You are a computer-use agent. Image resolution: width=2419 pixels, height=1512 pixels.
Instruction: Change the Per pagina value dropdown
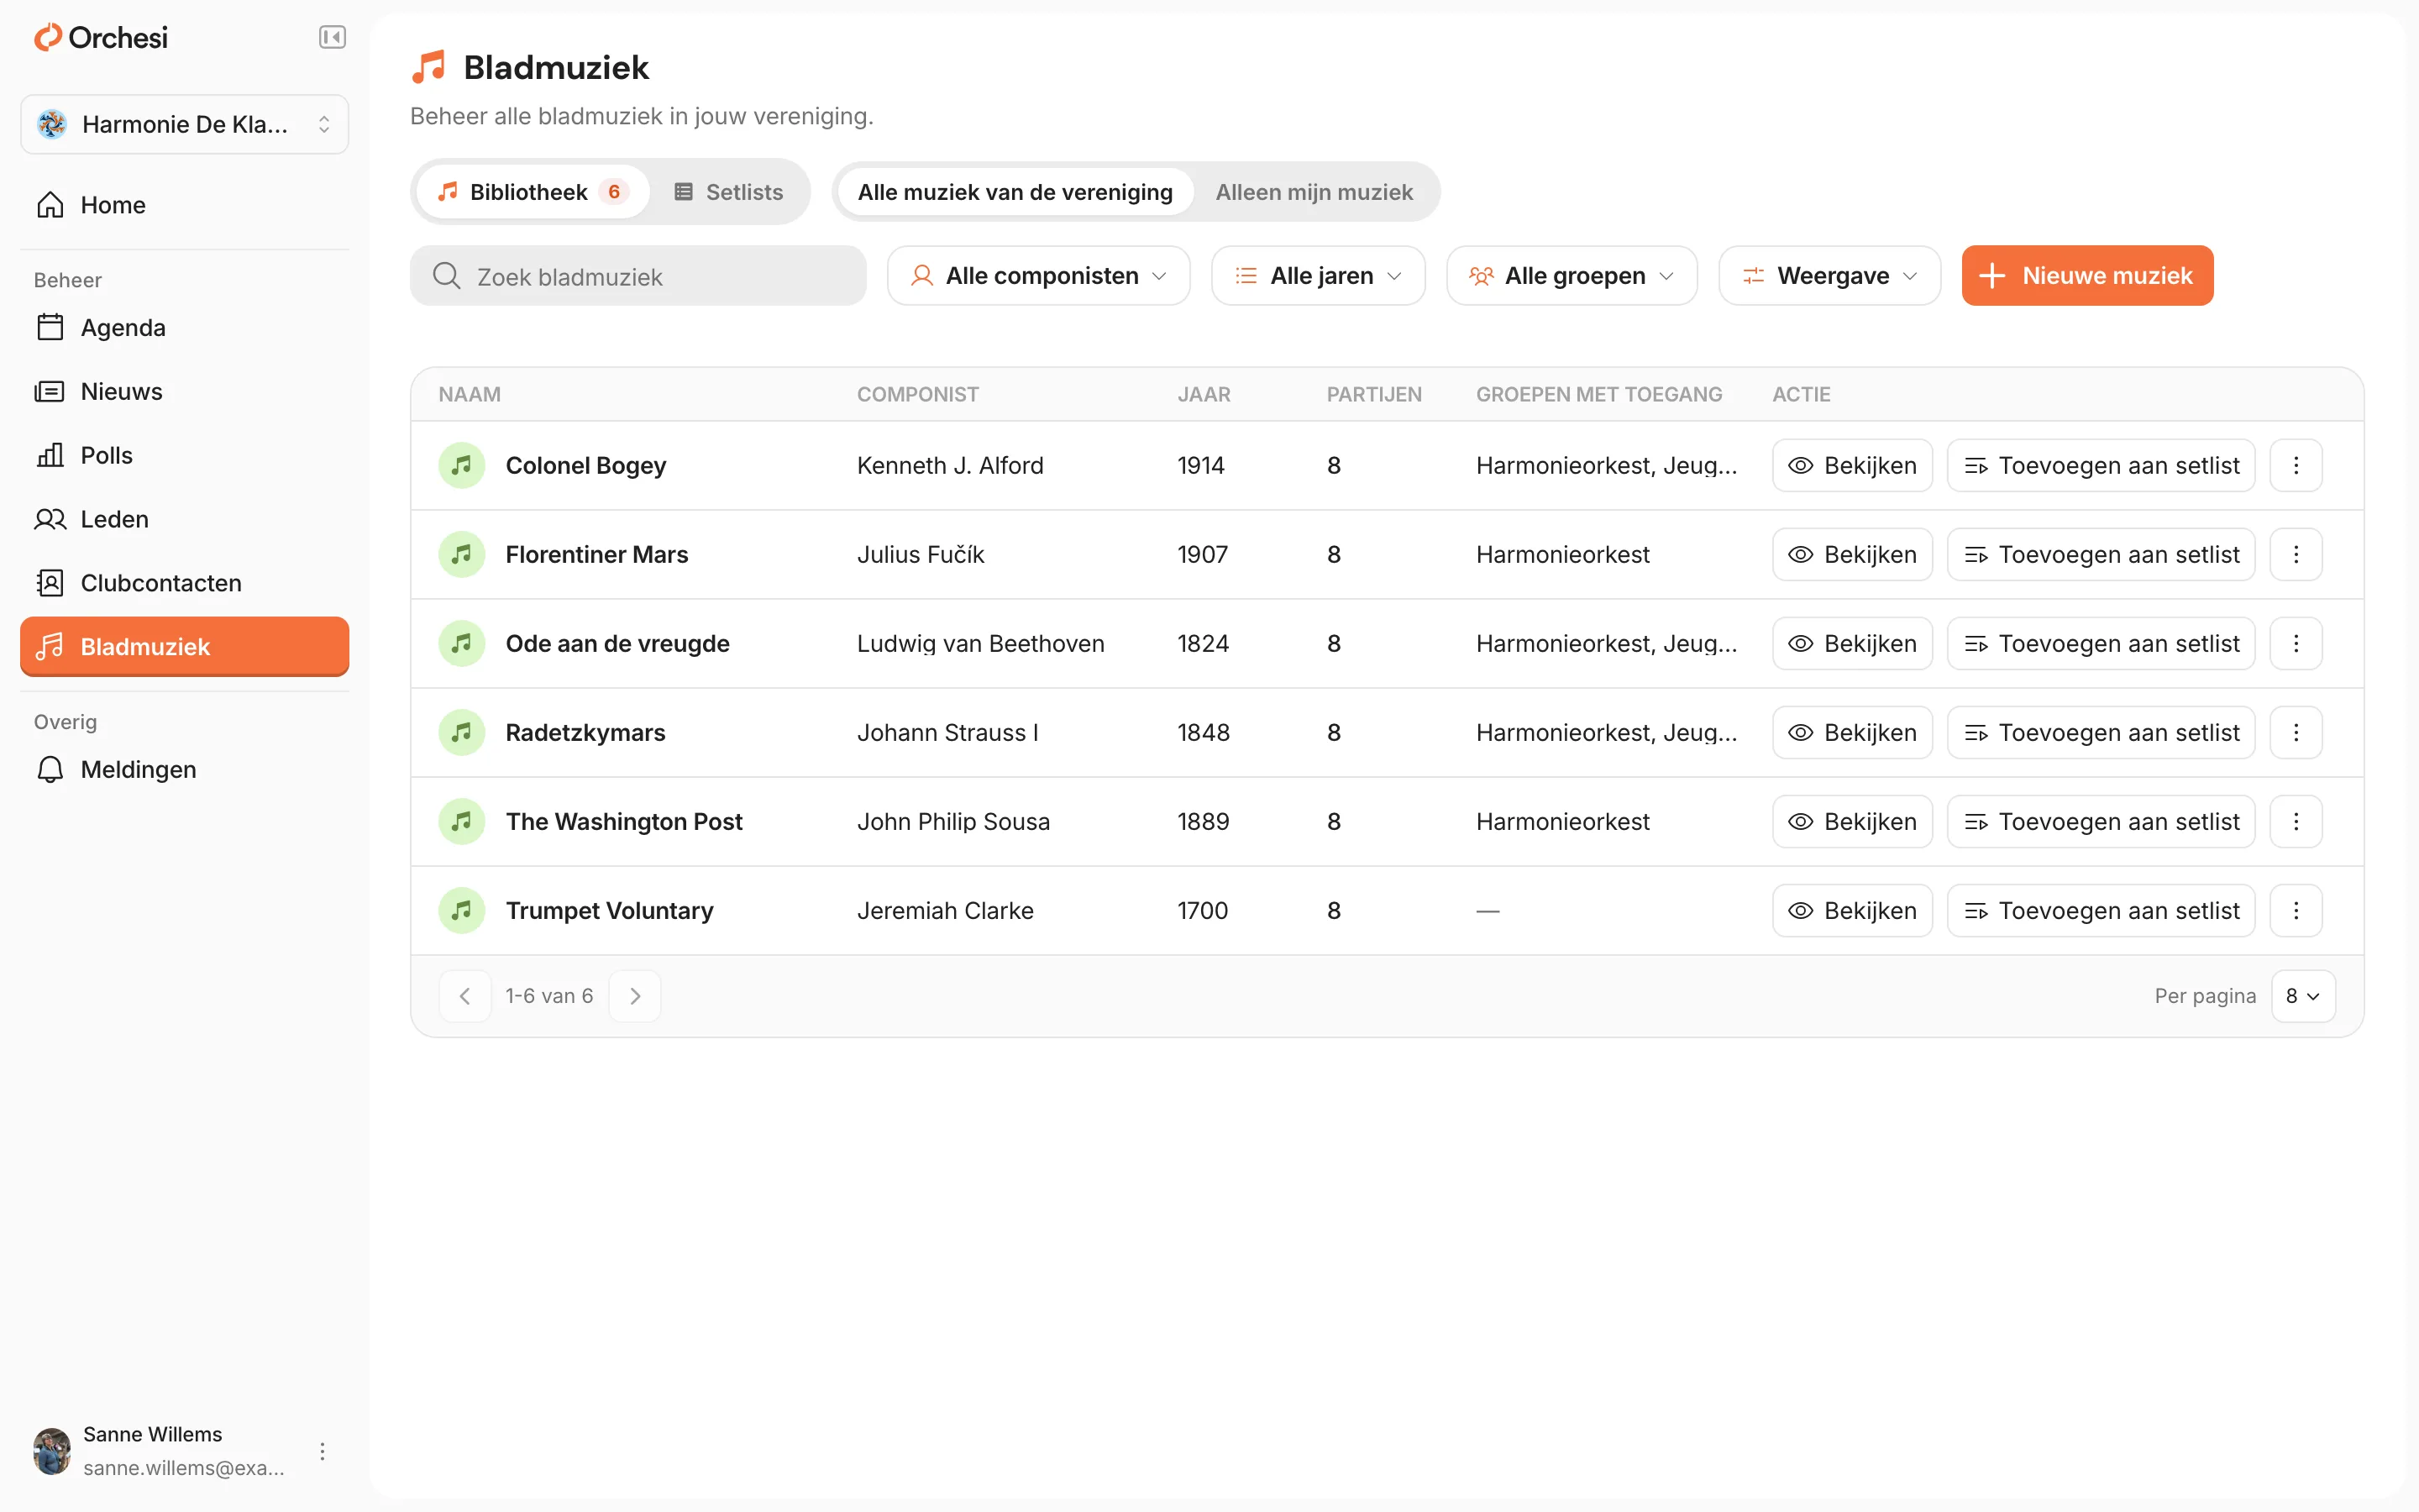(x=2303, y=996)
